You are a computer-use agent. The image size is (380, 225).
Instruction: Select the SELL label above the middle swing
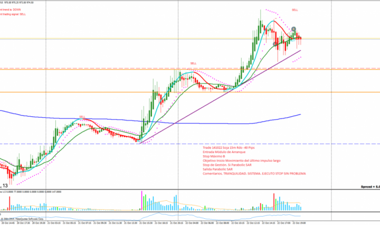[193, 63]
